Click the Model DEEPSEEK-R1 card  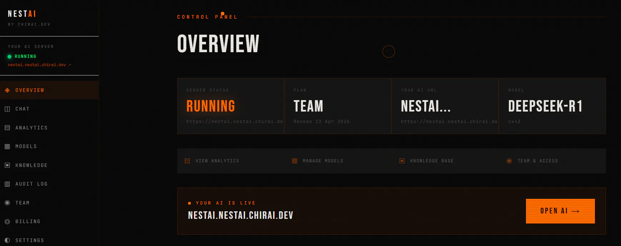pyautogui.click(x=552, y=106)
